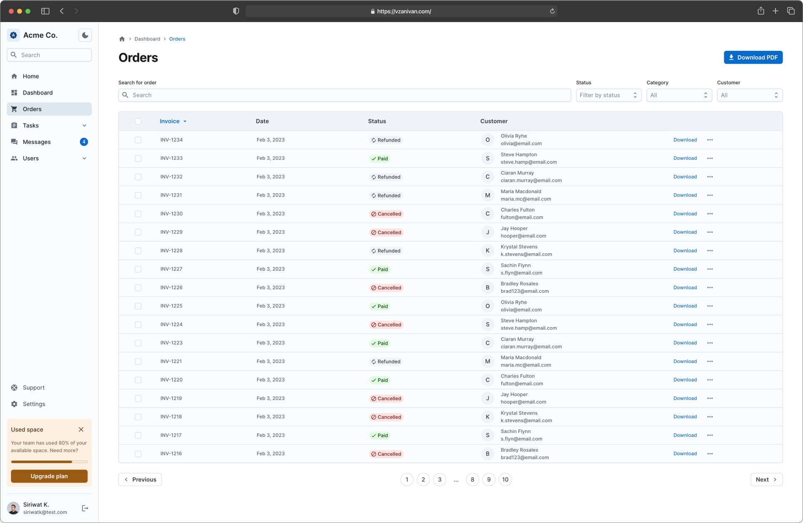Open more options for INV-1234
803x523 pixels.
710,140
